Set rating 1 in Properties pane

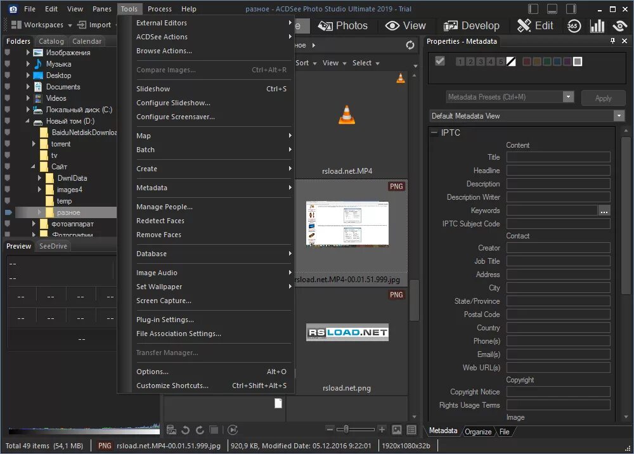(460, 62)
